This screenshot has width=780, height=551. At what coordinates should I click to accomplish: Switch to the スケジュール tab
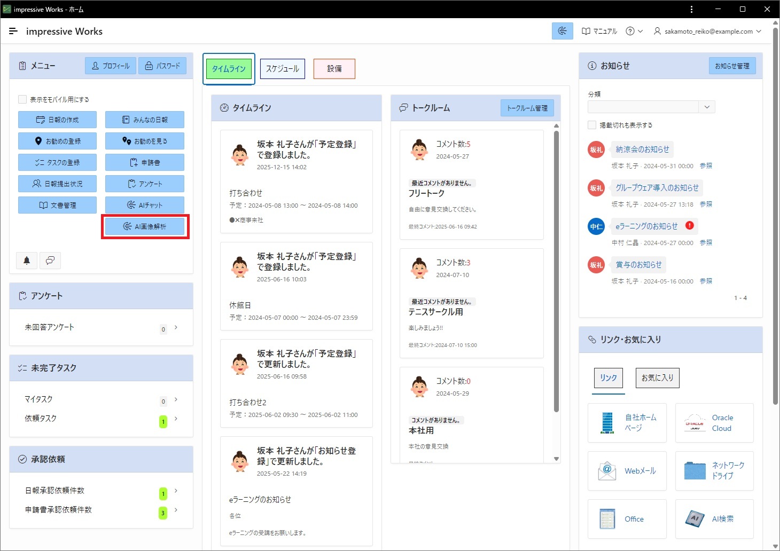283,69
